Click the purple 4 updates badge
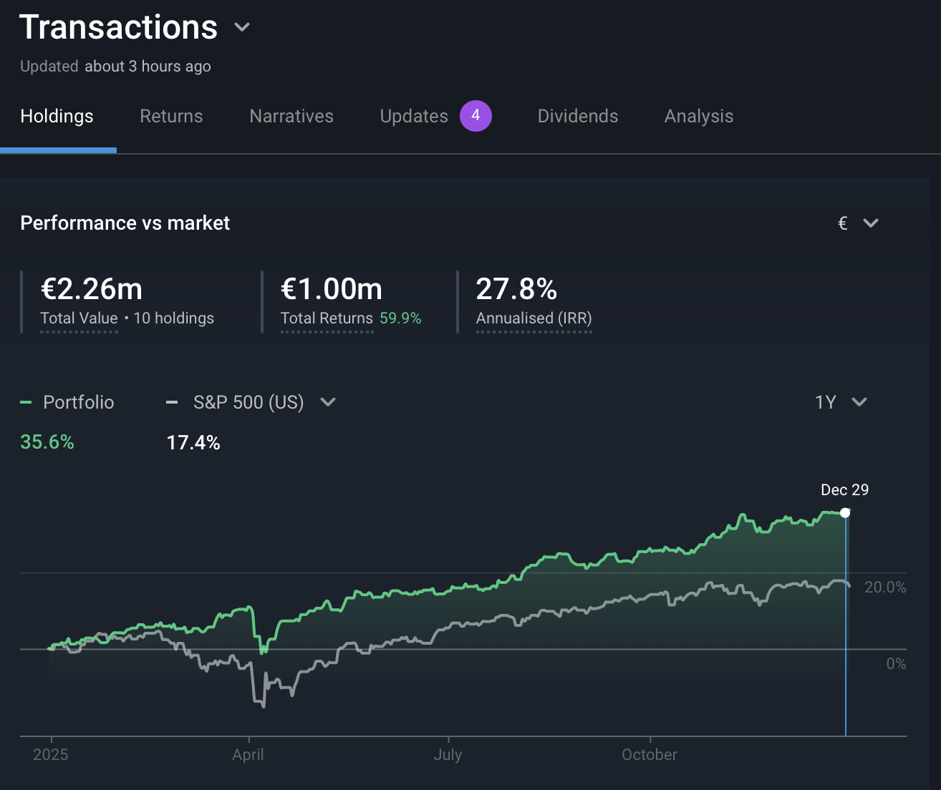 tap(476, 116)
